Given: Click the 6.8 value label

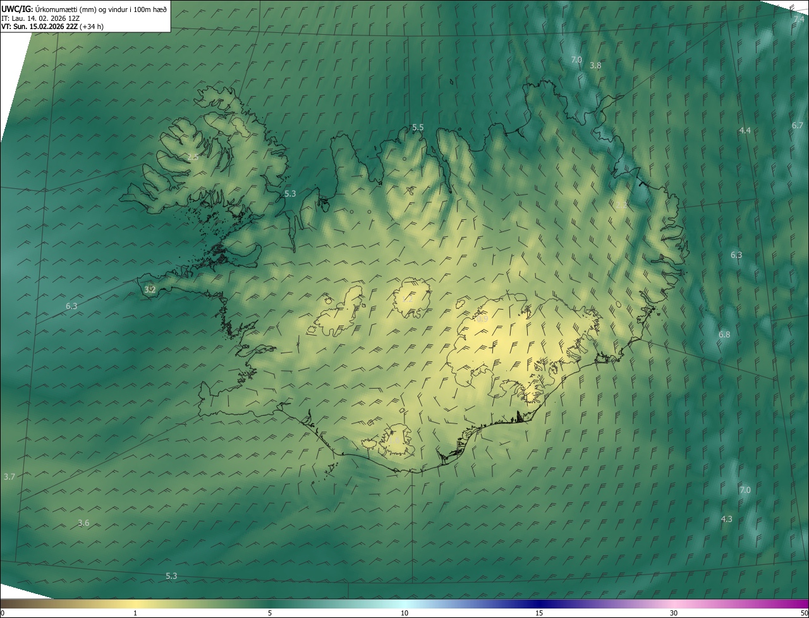Looking at the screenshot, I should coord(724,335).
